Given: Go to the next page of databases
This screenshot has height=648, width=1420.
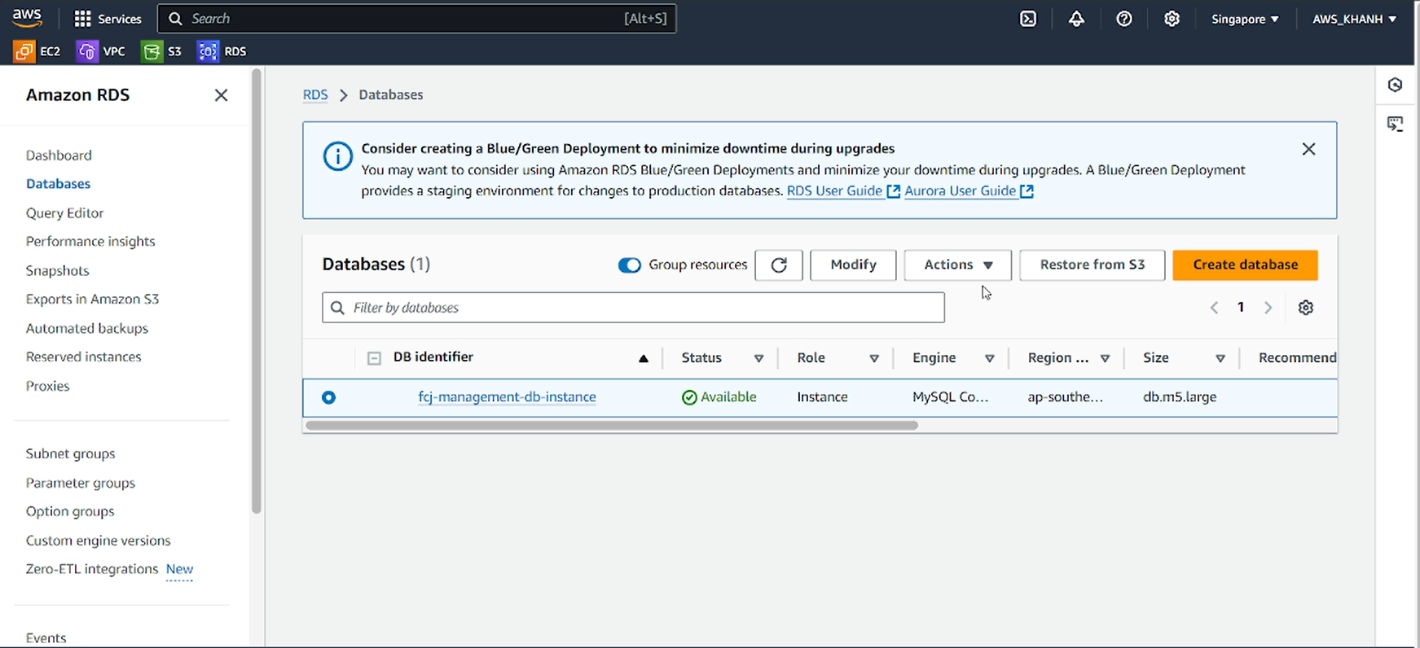Looking at the screenshot, I should pyautogui.click(x=1268, y=308).
